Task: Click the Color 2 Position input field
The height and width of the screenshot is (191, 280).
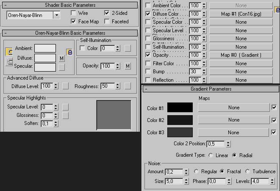Action: point(216,144)
